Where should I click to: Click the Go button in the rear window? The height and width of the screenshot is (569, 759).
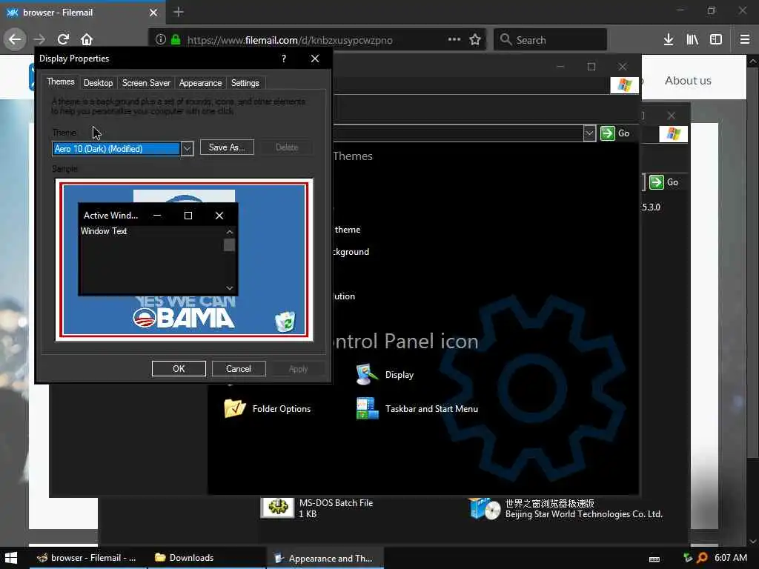[x=663, y=182]
